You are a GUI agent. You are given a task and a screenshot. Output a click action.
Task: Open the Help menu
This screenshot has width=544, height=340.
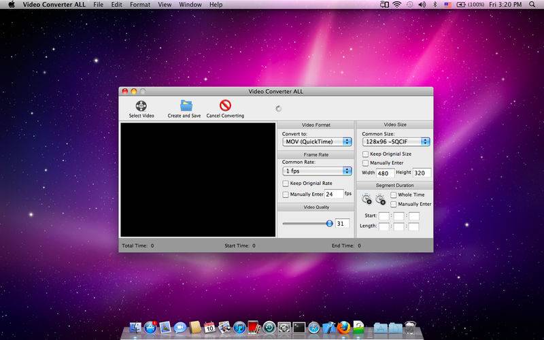point(216,5)
